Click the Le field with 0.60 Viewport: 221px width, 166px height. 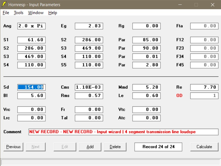(x=146, y=96)
